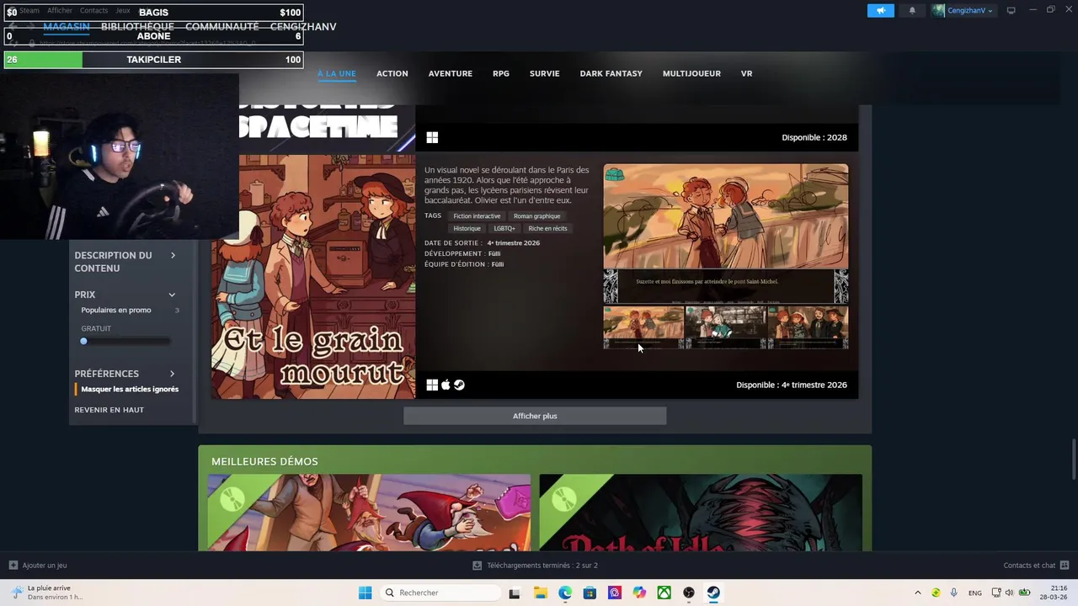The height and width of the screenshot is (606, 1078).
Task: Click the LGBTQ+ tag
Action: [x=504, y=228]
